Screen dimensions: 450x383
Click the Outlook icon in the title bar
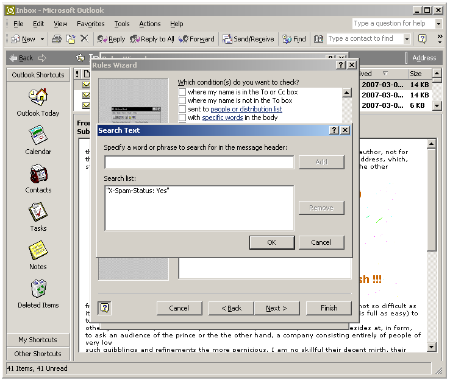[x=10, y=10]
